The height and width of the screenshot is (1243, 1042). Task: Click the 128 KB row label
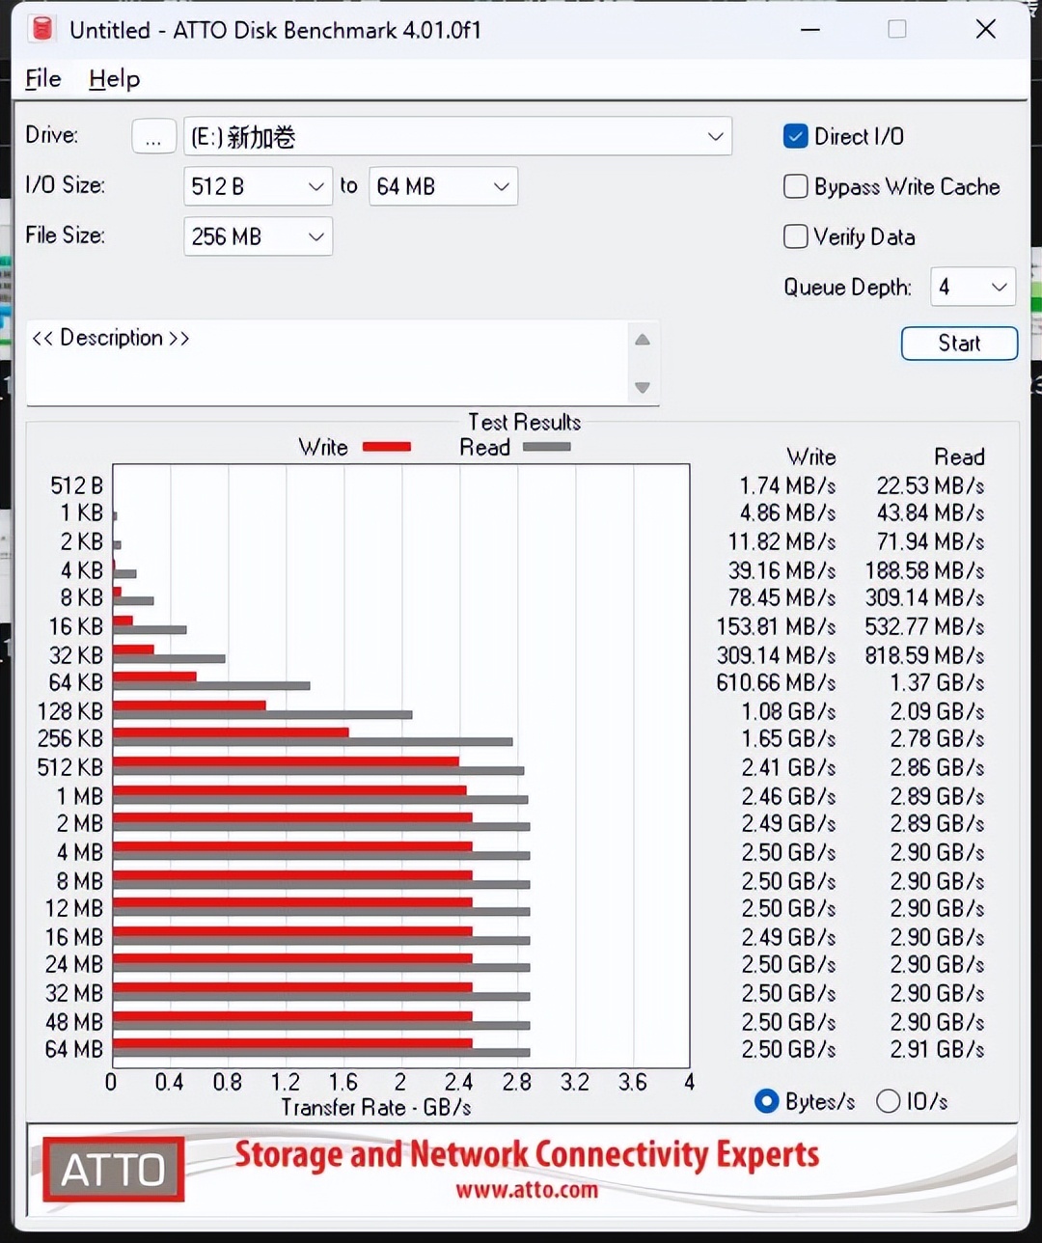pos(69,711)
